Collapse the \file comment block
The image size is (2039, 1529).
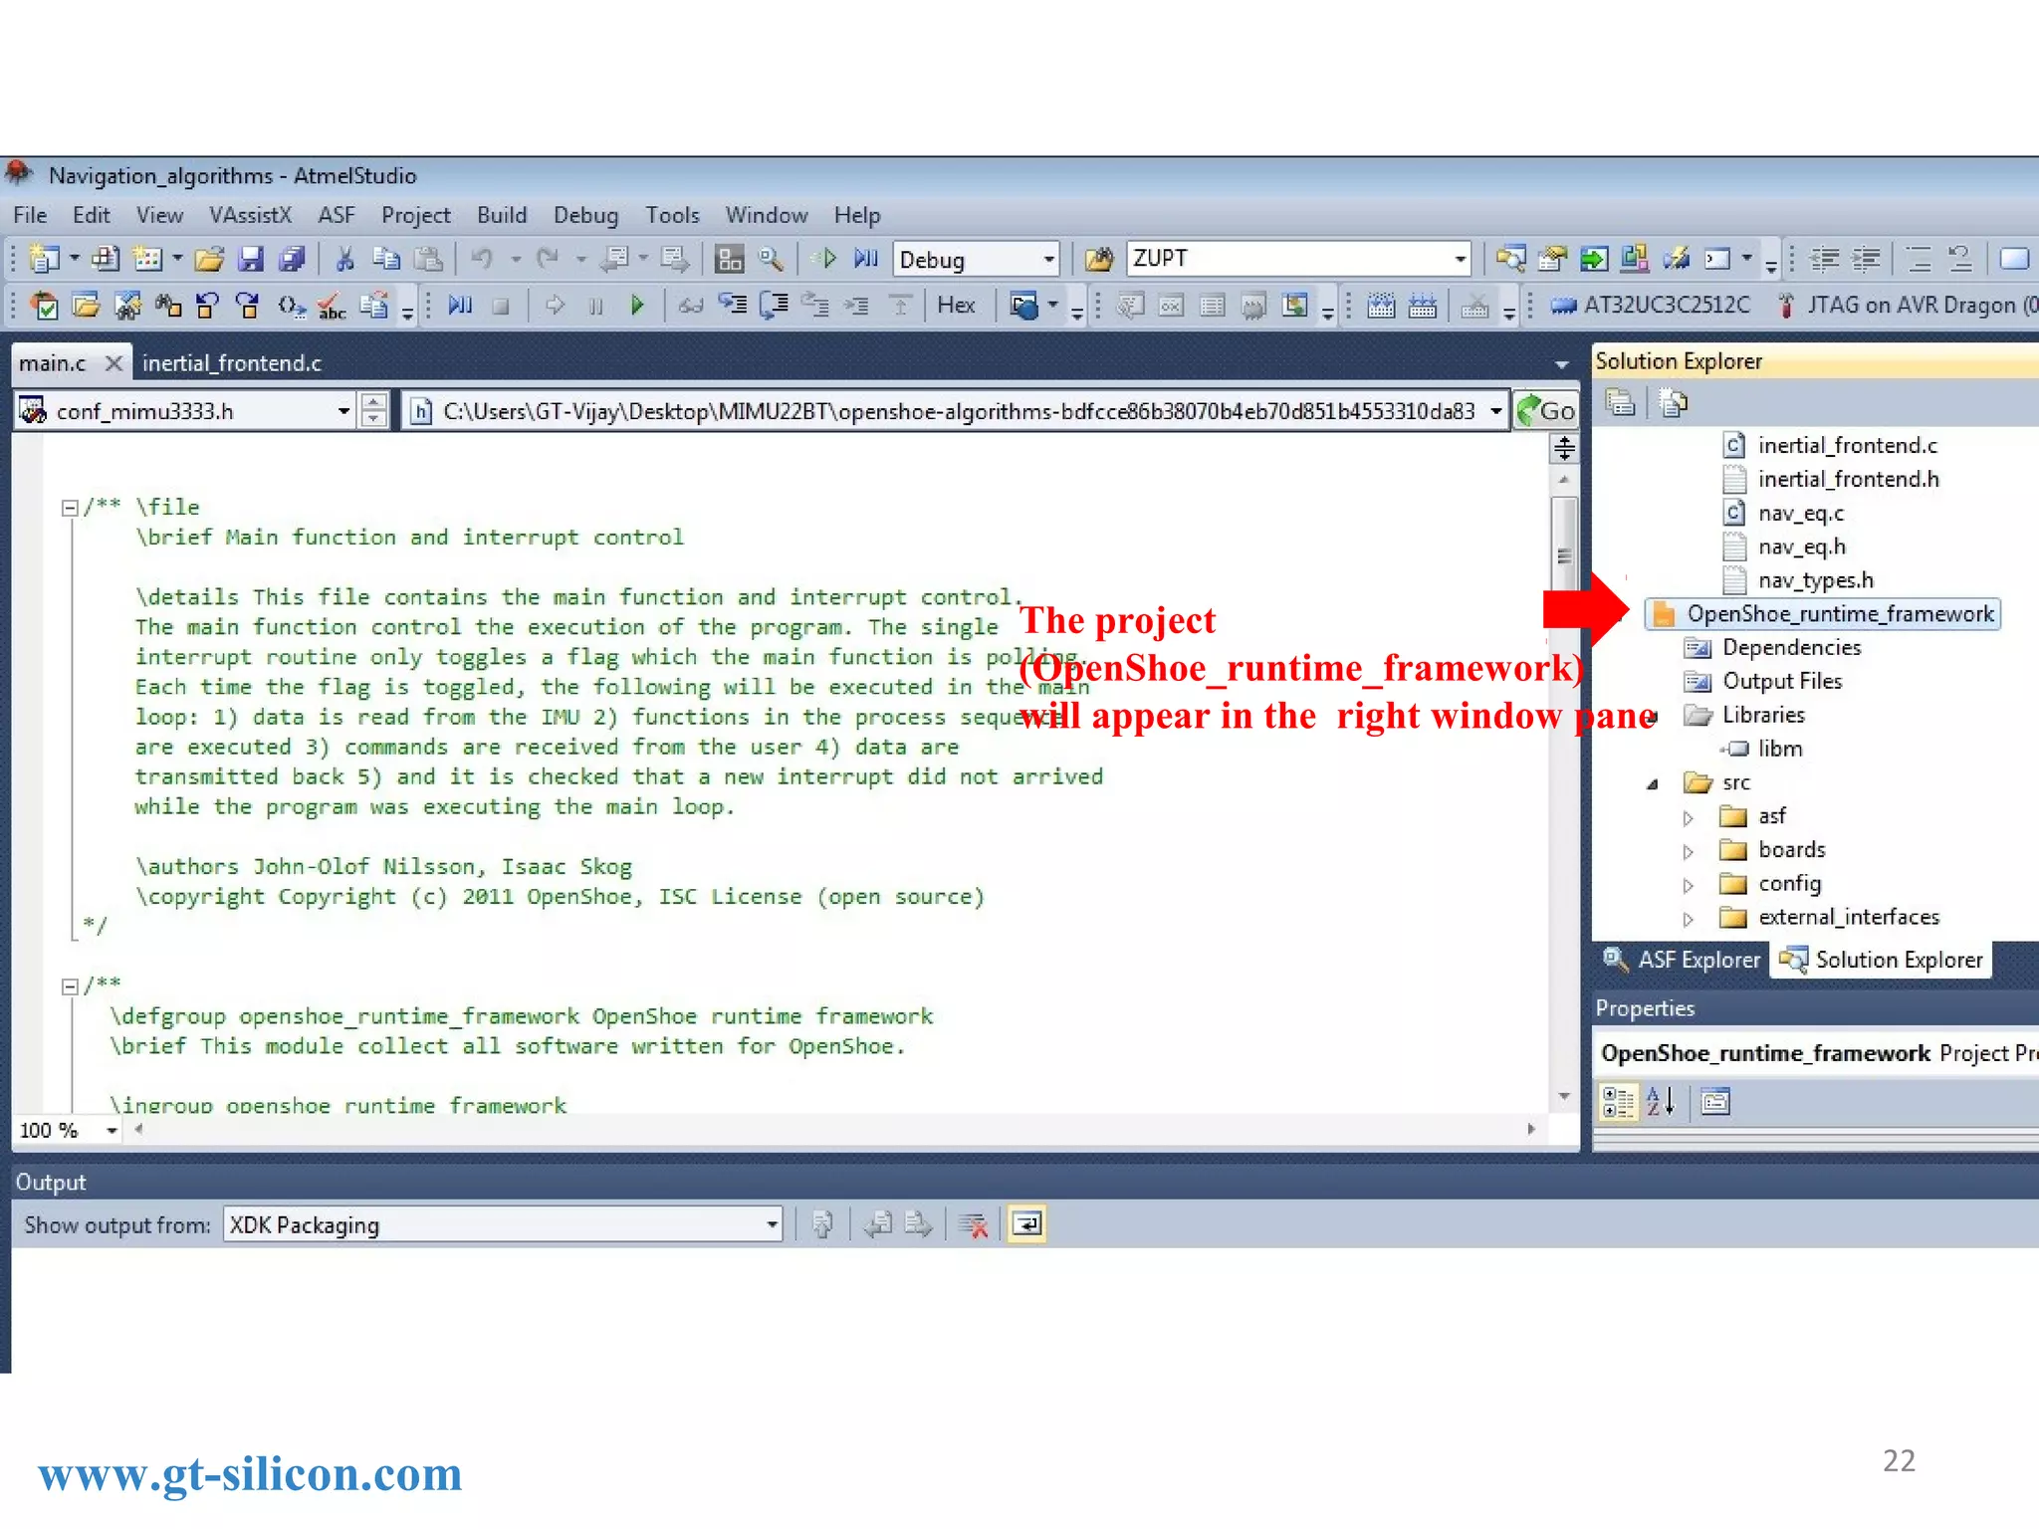point(70,508)
